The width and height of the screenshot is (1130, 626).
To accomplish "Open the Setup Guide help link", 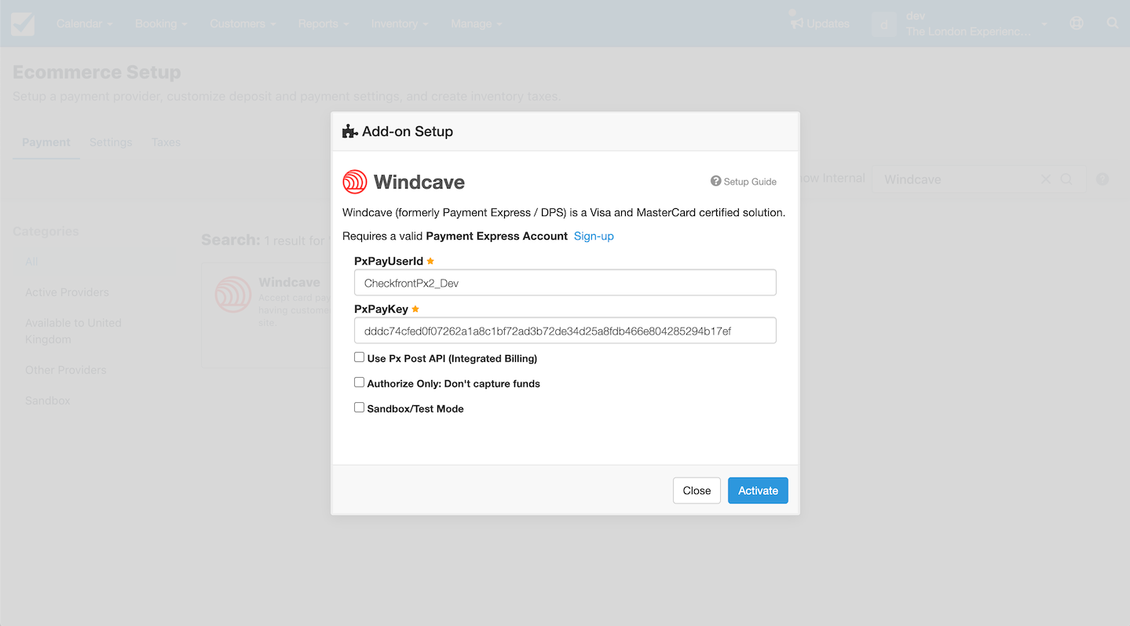I will point(744,181).
